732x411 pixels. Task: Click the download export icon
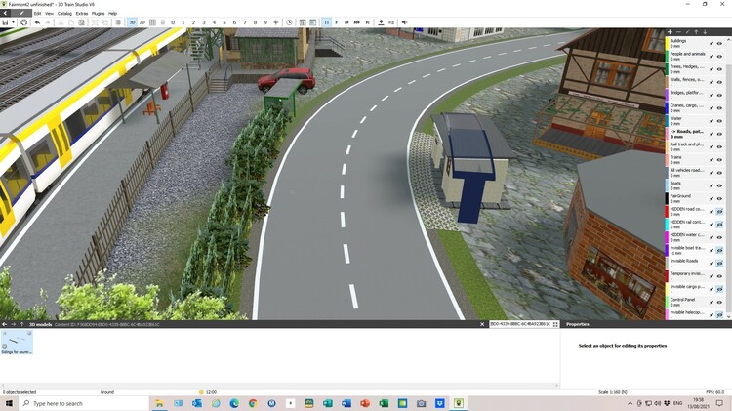click(x=381, y=22)
